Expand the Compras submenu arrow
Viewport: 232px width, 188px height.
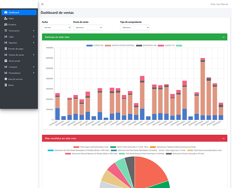coord(34,67)
